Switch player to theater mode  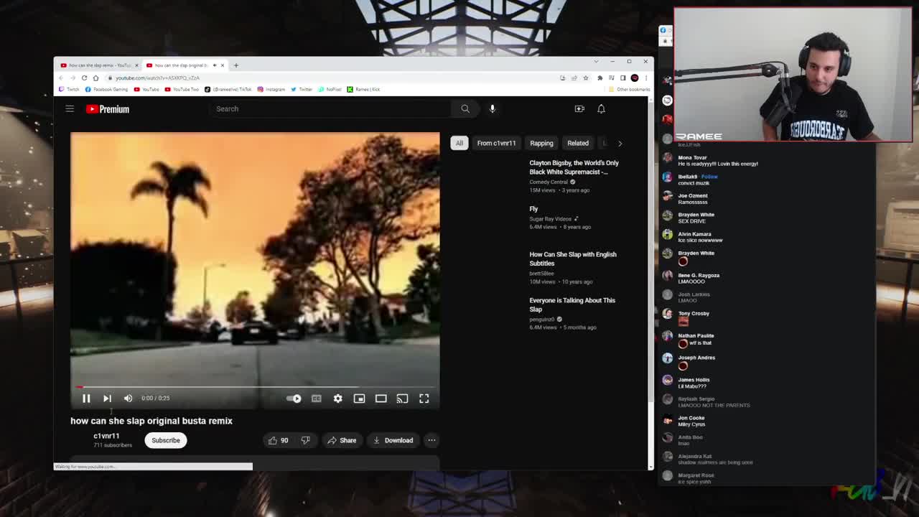point(381,398)
